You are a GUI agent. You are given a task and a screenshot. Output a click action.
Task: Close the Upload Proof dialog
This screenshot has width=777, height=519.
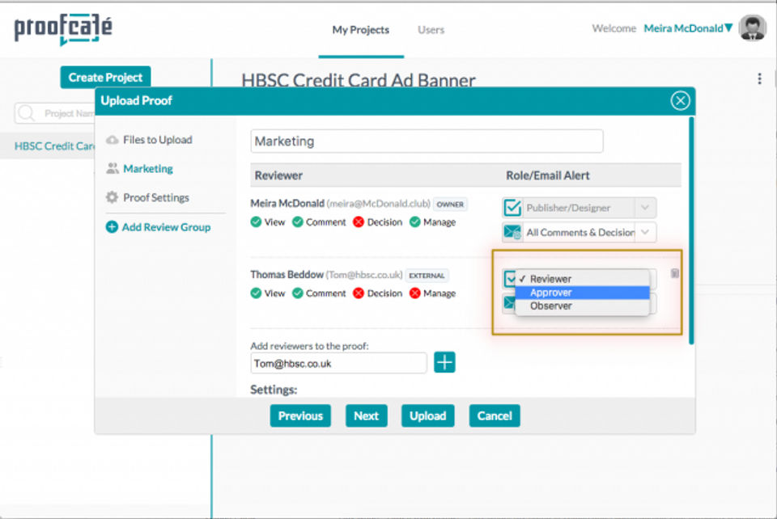tap(680, 100)
